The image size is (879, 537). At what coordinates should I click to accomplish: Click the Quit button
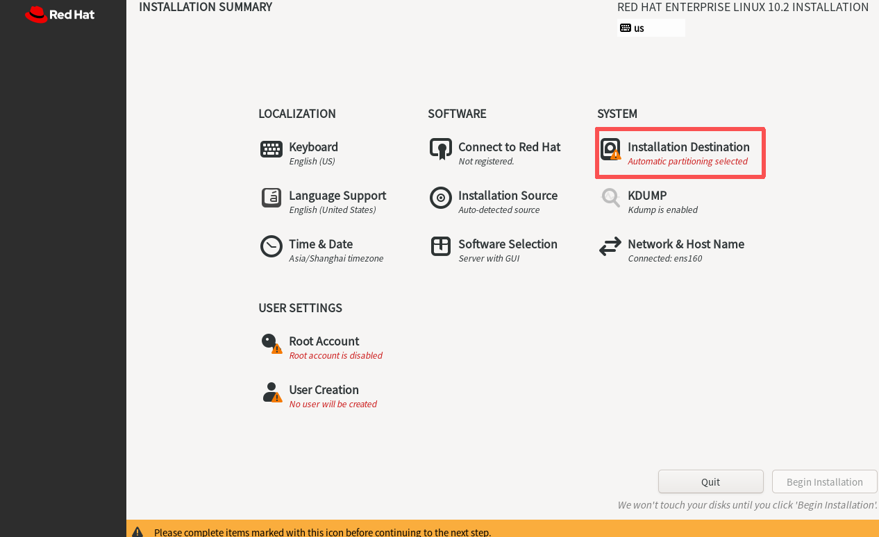(711, 481)
